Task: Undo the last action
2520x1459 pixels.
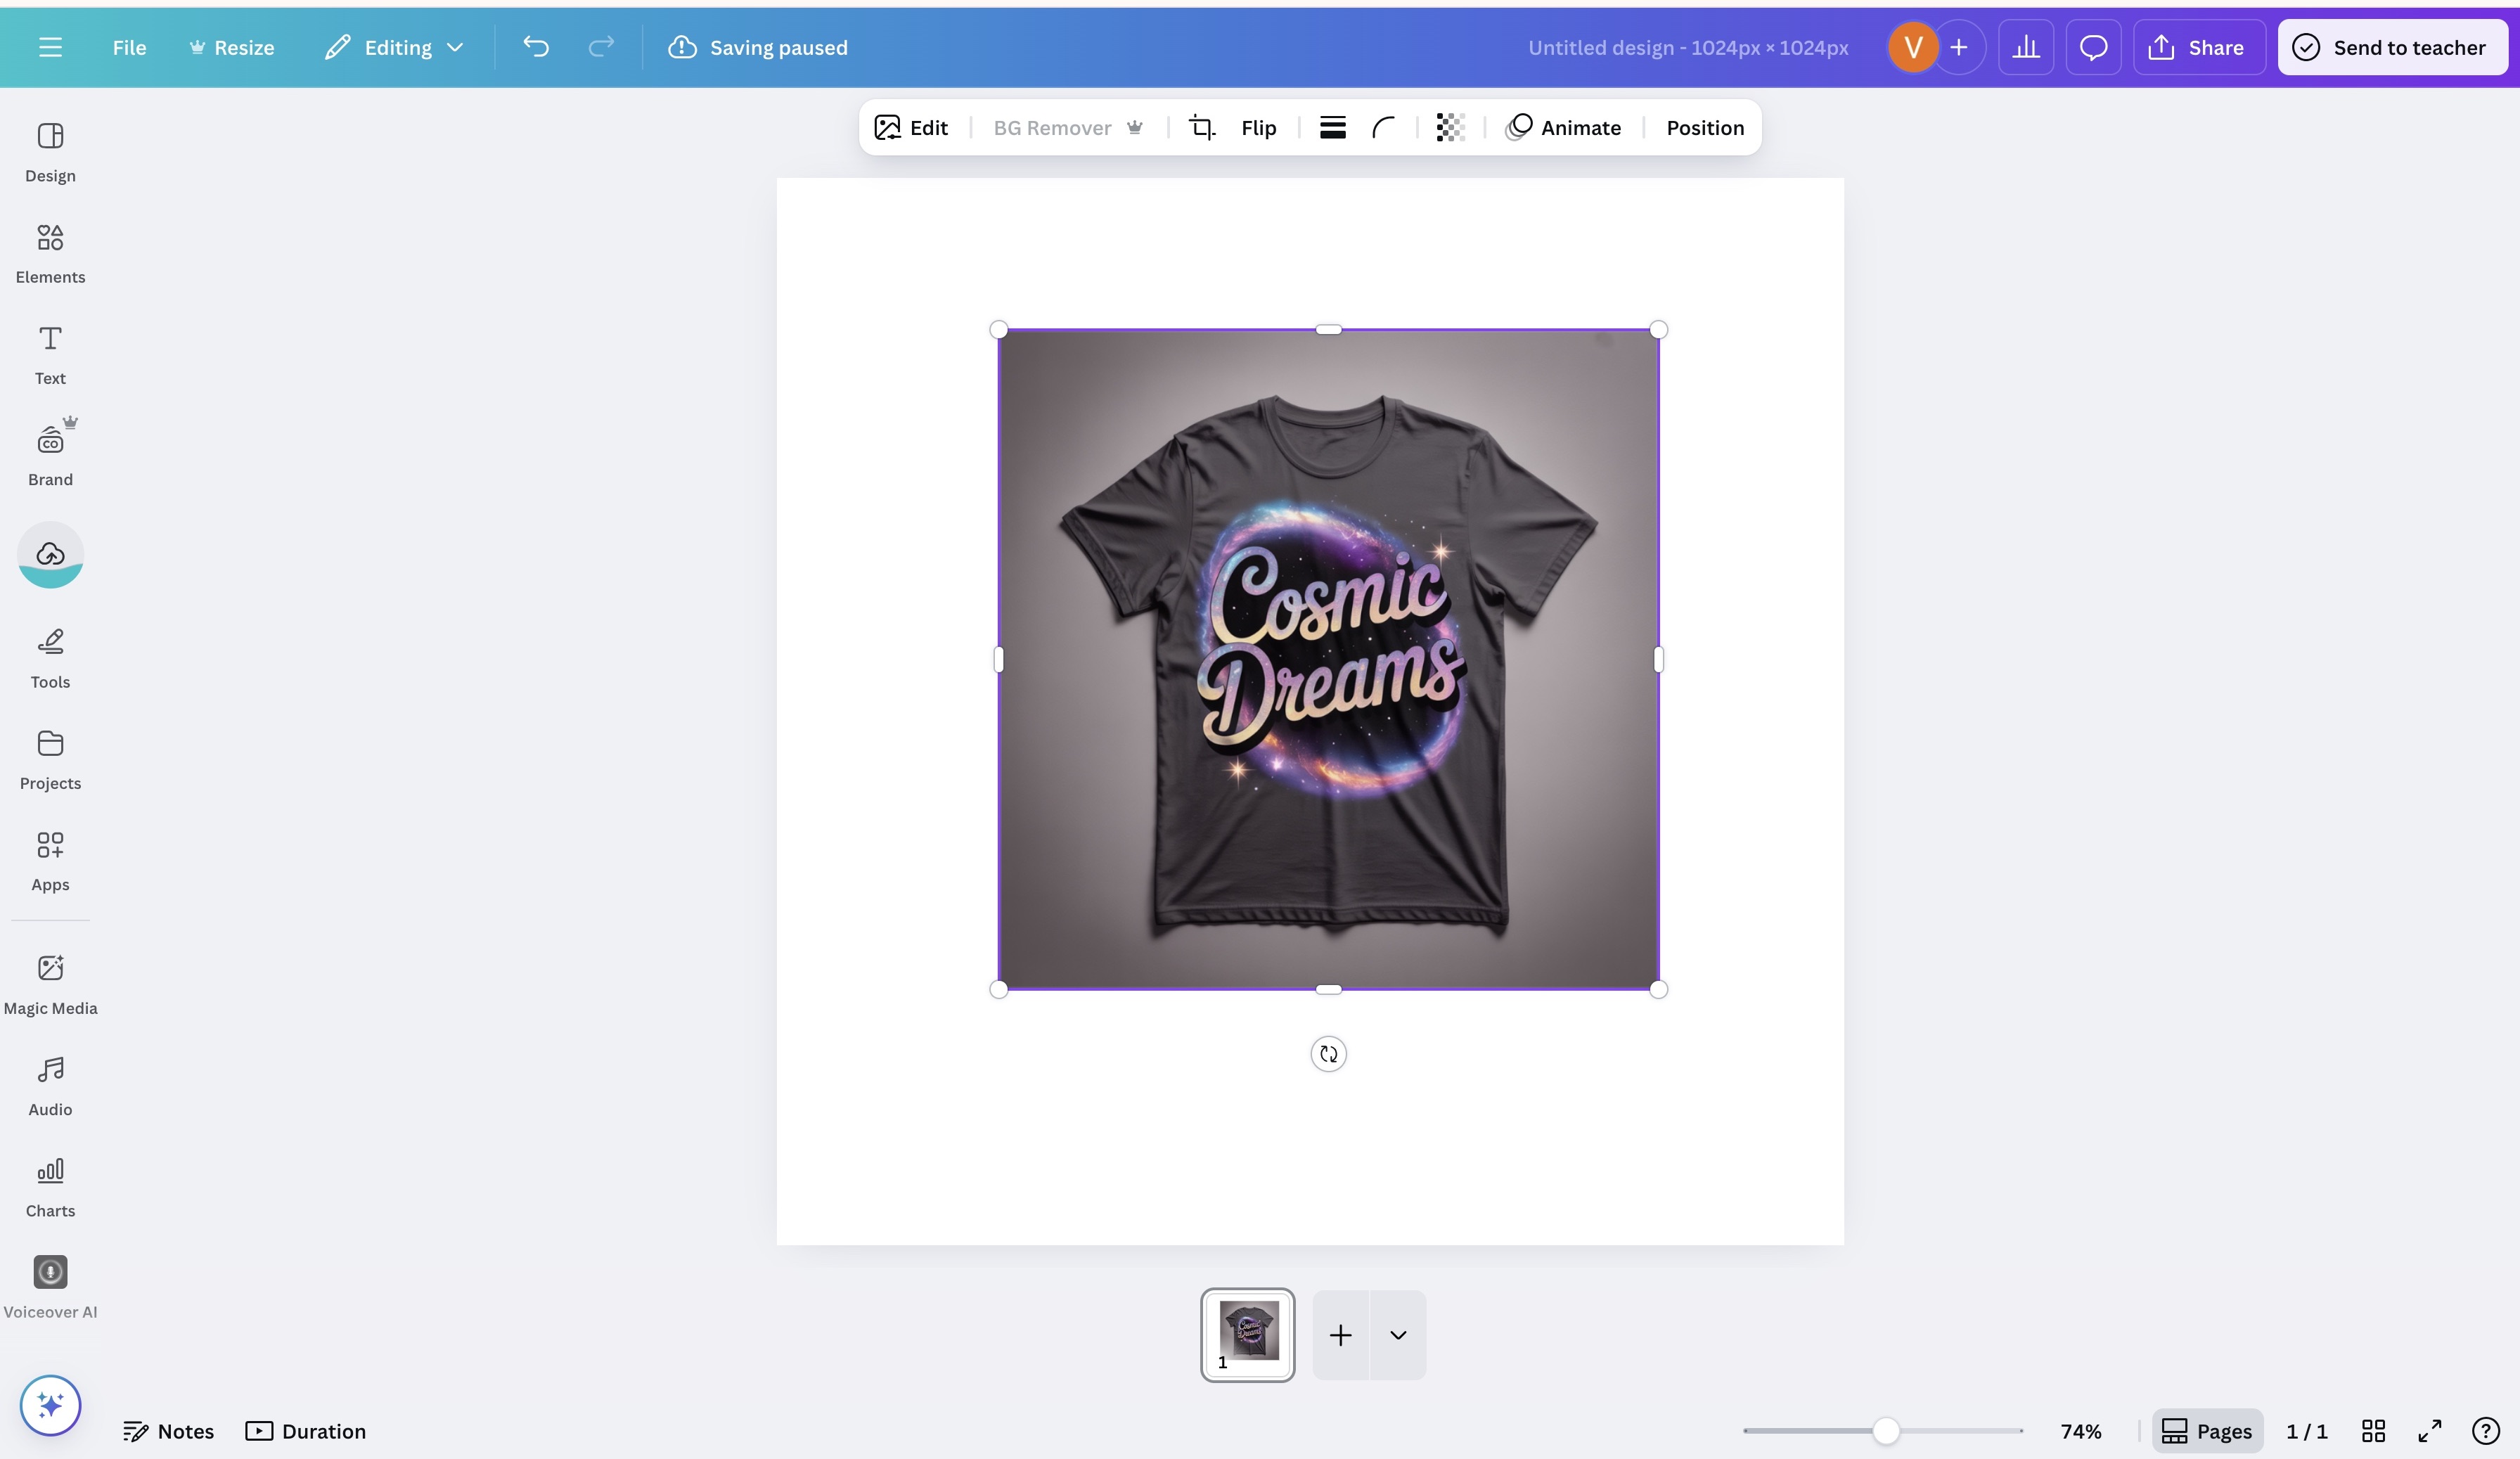Action: click(536, 47)
